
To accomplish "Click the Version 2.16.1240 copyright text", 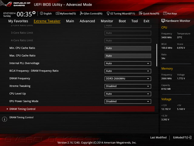I will pyautogui.click(x=97, y=143).
